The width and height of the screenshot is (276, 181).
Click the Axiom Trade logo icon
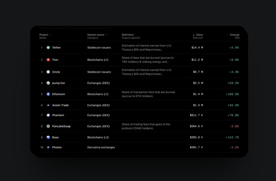(48, 105)
